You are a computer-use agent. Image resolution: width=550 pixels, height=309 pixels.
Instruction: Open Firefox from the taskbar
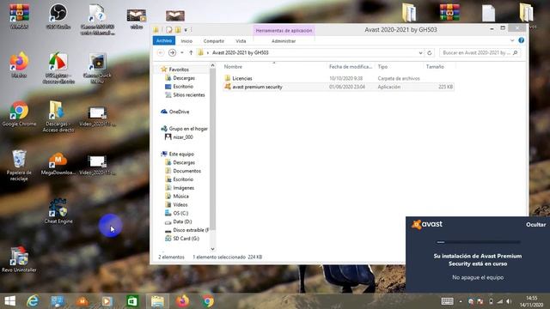pyautogui.click(x=182, y=301)
